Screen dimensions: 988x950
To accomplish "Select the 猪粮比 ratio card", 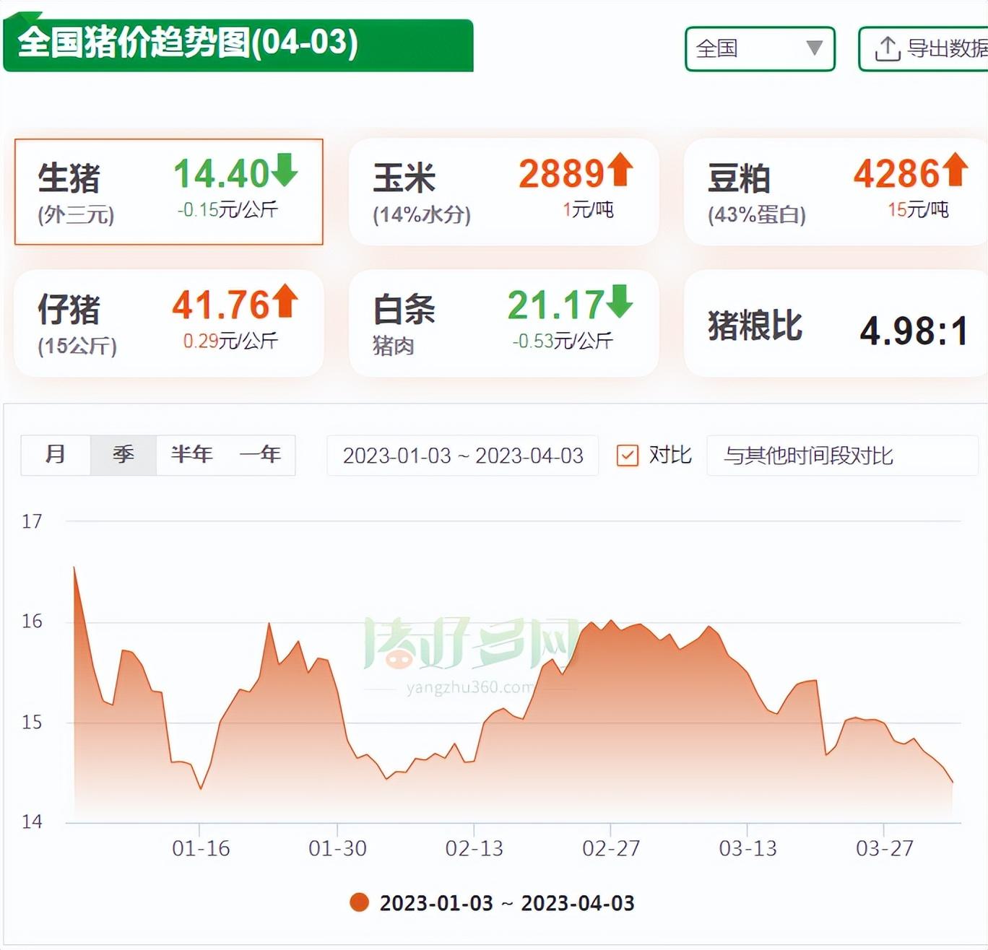I will click(836, 323).
